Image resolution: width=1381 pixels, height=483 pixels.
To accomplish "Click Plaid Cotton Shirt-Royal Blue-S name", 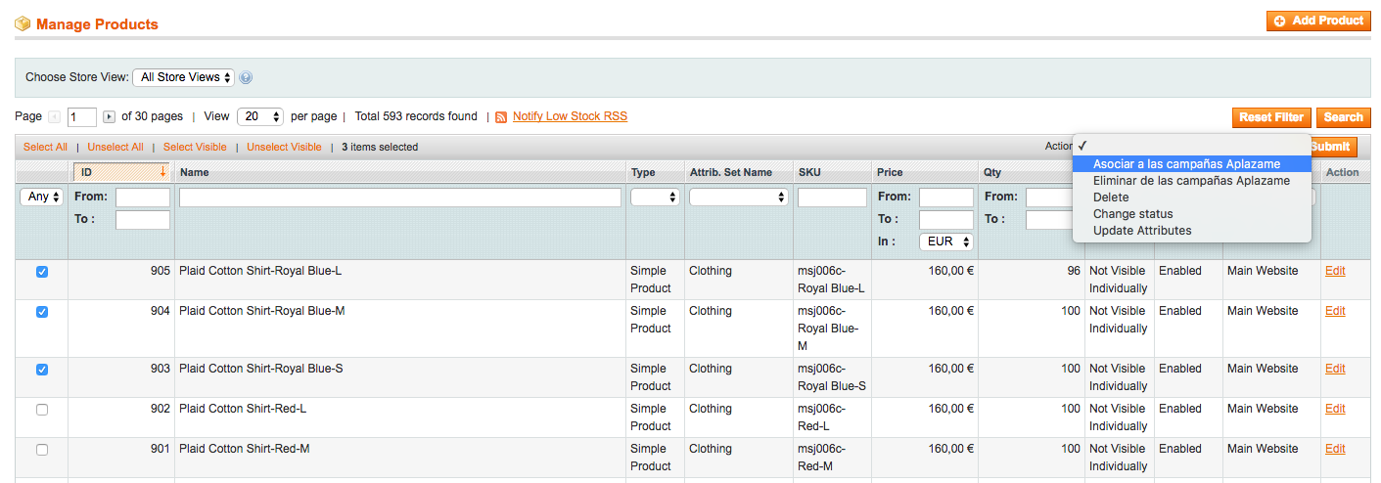I will [x=260, y=369].
